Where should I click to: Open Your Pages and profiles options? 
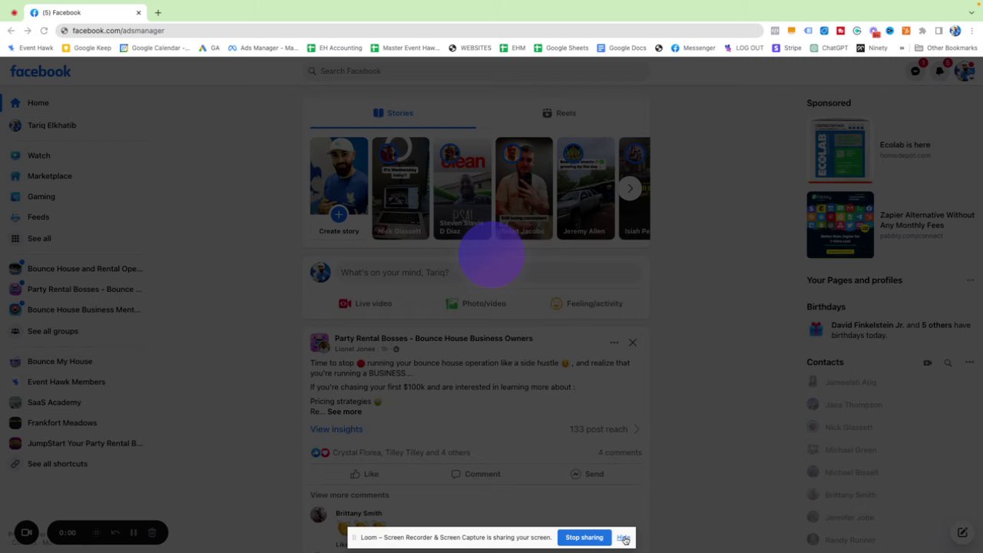(970, 280)
